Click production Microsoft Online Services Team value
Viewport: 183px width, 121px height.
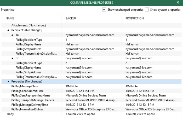(146, 95)
